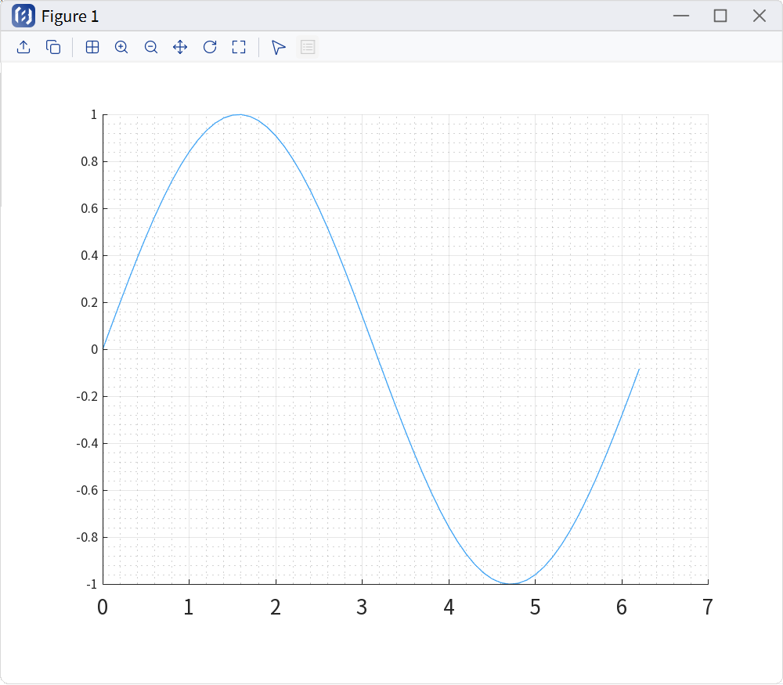Click the y-axis label 0.4
The height and width of the screenshot is (685, 783).
click(x=89, y=256)
